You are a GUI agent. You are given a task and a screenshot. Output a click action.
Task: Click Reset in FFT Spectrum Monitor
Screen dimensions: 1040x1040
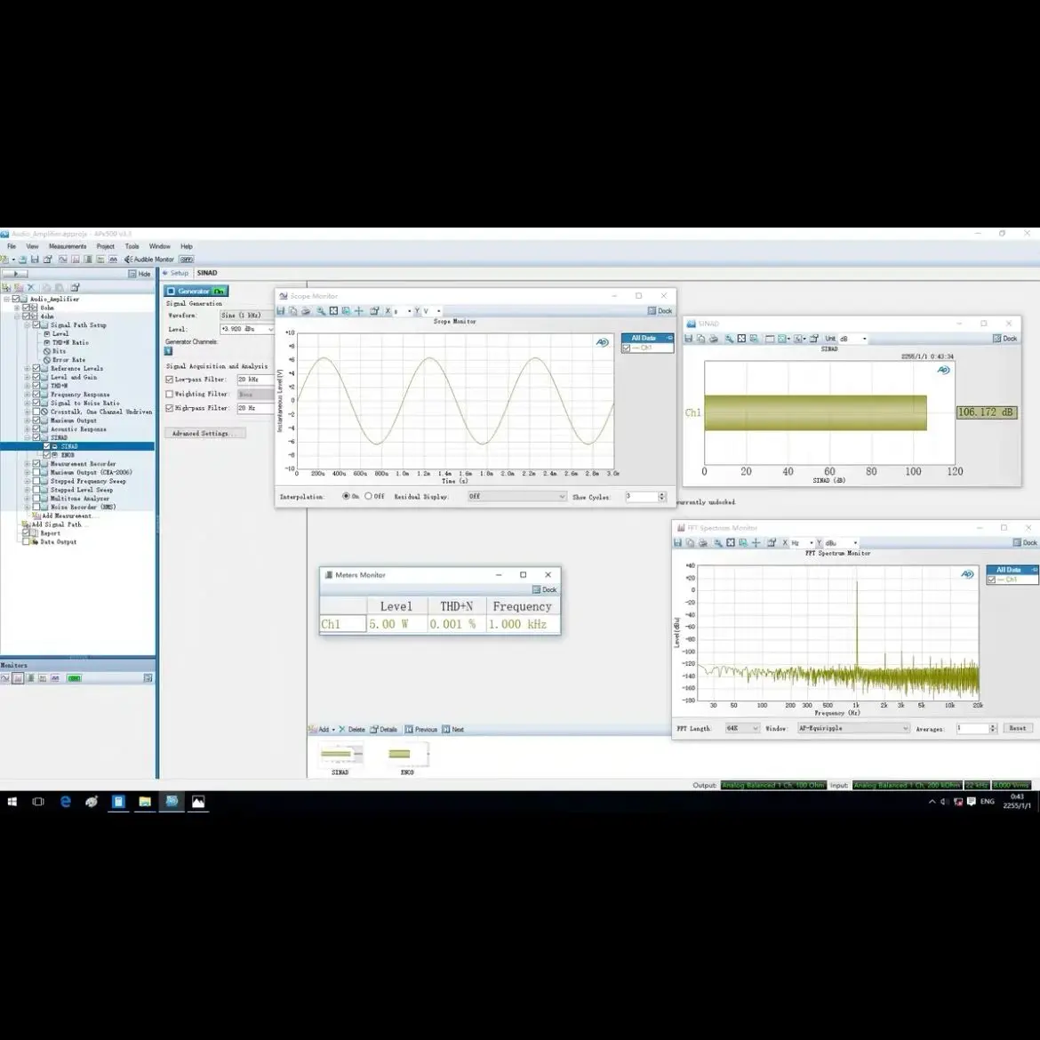tap(1017, 728)
